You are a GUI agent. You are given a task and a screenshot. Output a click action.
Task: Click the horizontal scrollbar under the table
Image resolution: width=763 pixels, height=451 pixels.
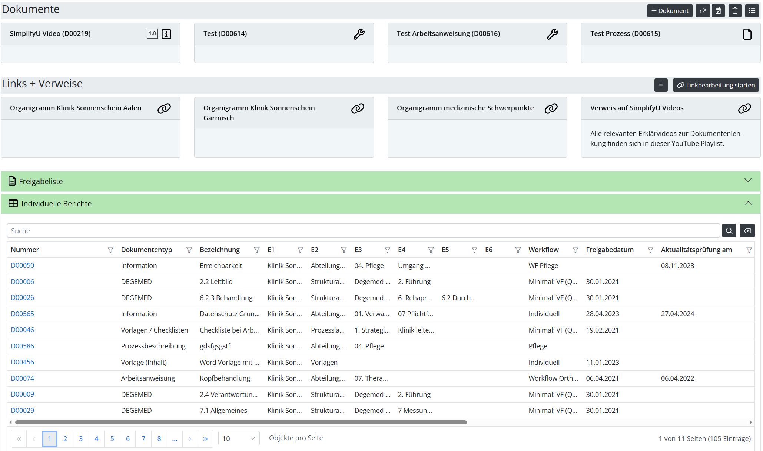pos(241,422)
